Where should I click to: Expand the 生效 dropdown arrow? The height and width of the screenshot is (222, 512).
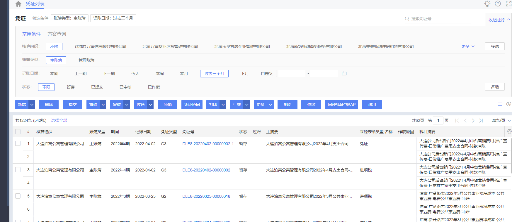[x=247, y=105]
